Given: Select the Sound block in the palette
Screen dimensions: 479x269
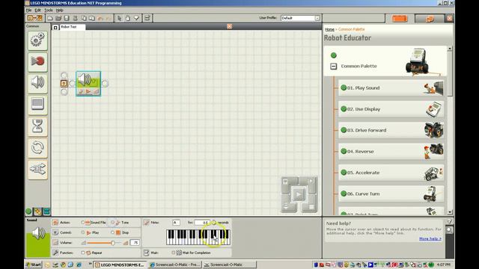Looking at the screenshot, I should coord(37,83).
